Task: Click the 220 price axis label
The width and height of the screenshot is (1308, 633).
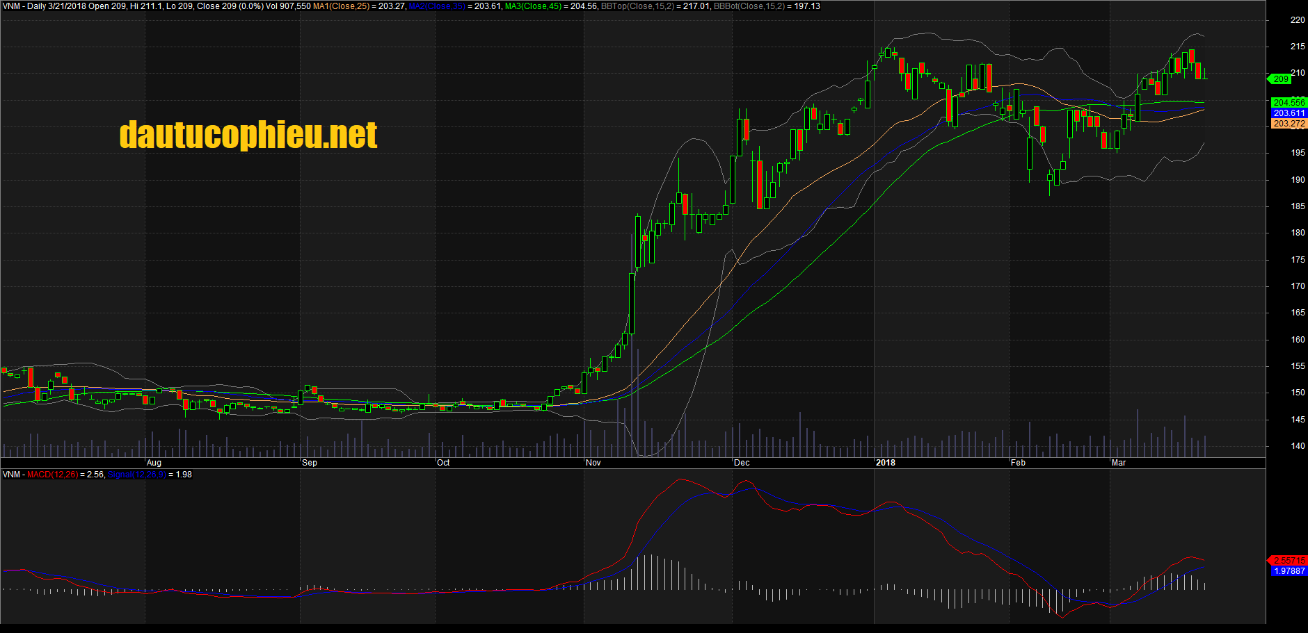Action: pyautogui.click(x=1298, y=20)
